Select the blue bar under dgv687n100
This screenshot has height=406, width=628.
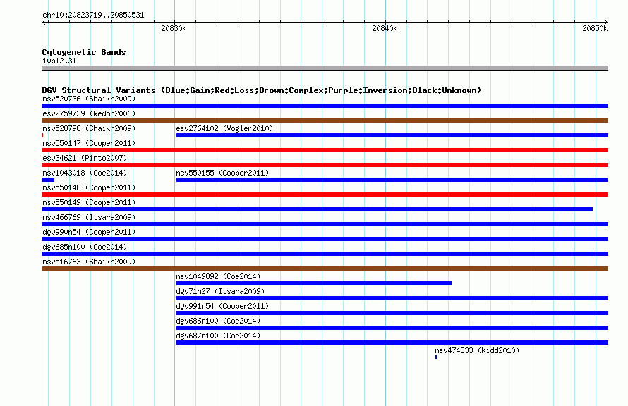tap(392, 343)
